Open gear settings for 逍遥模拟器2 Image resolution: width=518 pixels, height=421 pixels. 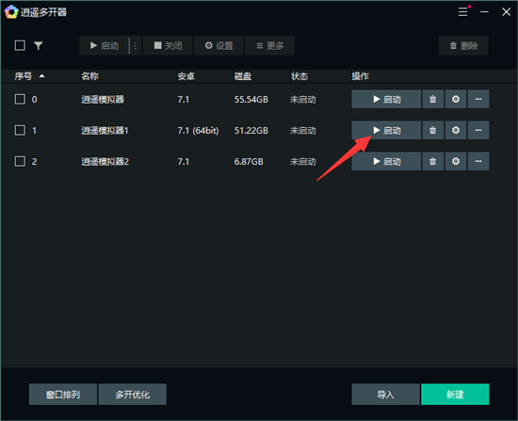coord(456,161)
